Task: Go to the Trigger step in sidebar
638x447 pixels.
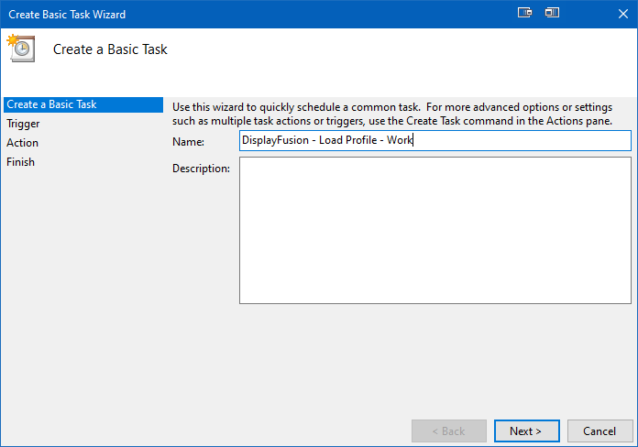Action: [23, 124]
